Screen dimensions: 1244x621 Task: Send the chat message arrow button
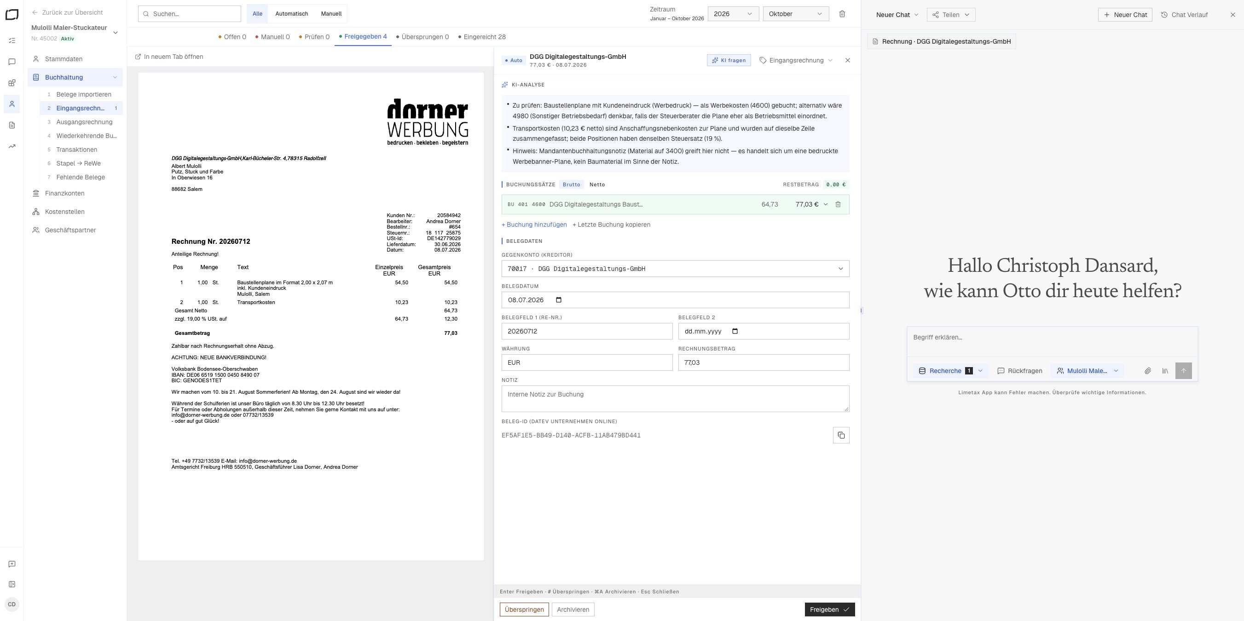coord(1184,371)
